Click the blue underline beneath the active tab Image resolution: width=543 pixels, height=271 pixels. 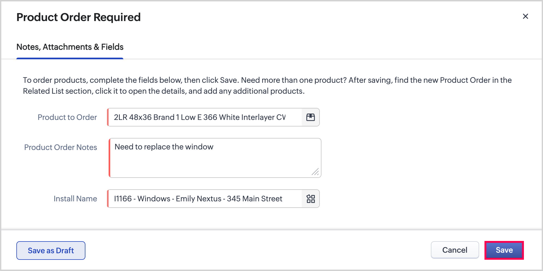[x=70, y=58]
